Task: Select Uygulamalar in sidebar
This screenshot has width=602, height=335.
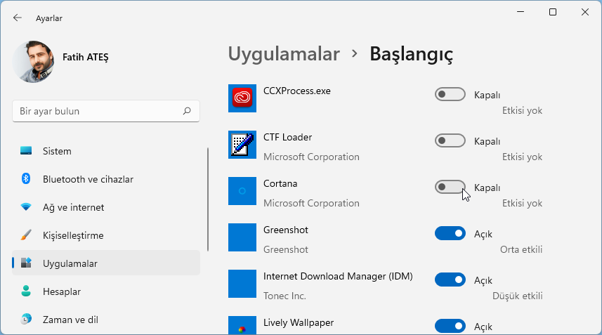Action: tap(106, 263)
